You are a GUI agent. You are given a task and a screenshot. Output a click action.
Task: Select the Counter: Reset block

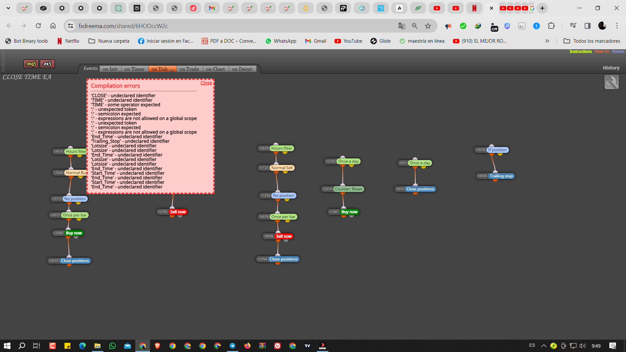coord(349,189)
